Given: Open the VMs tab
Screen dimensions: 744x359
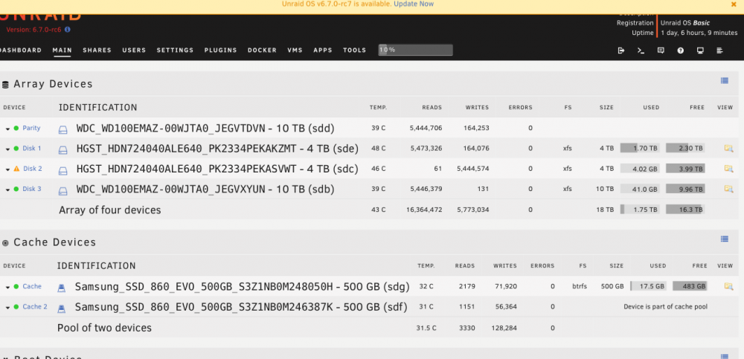Looking at the screenshot, I should coord(295,51).
